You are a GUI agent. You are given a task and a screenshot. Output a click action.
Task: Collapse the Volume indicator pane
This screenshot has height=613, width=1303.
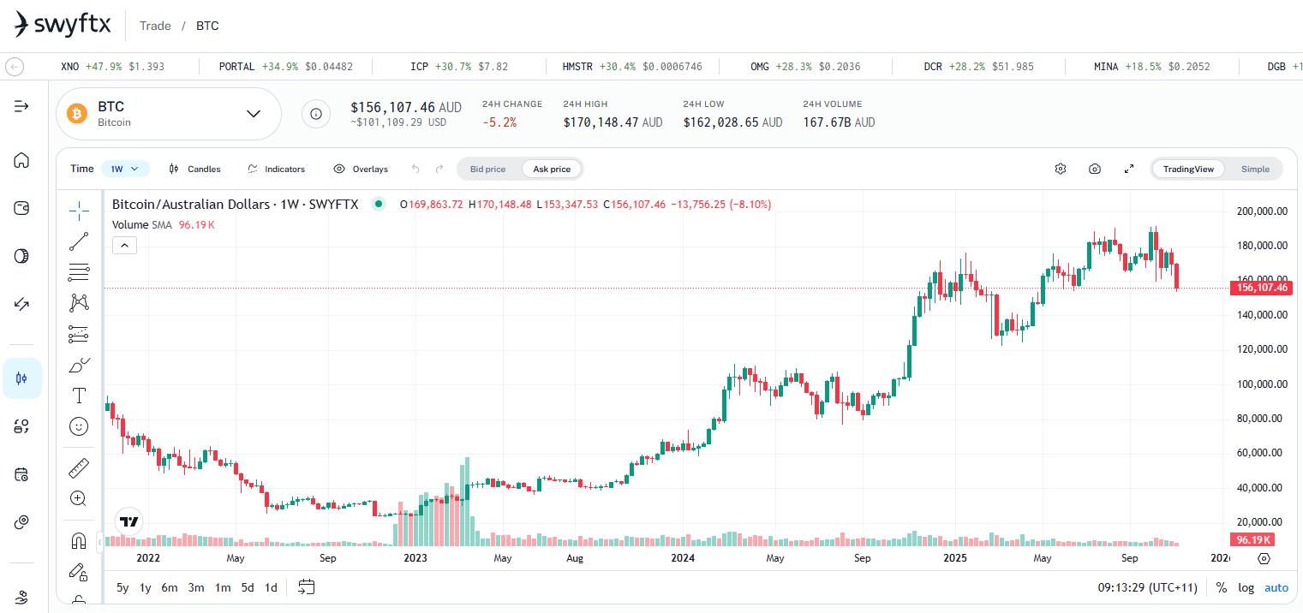pyautogui.click(x=124, y=244)
